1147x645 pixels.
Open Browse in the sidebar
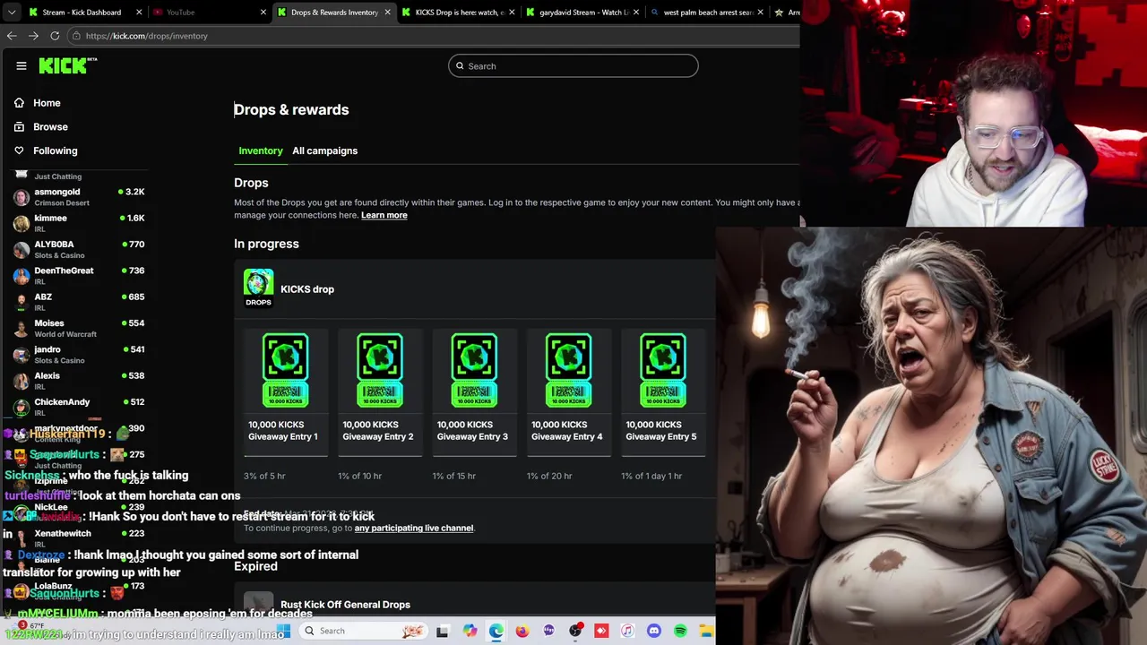click(41, 127)
